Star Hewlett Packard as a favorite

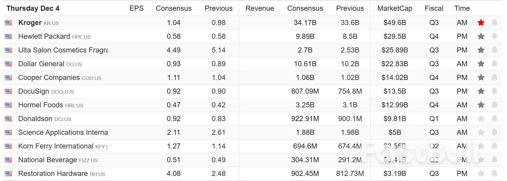pyautogui.click(x=481, y=36)
